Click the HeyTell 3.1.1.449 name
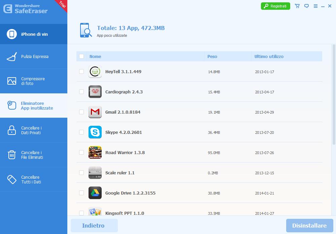Screen dimensions: 336x234 [x=123, y=72]
